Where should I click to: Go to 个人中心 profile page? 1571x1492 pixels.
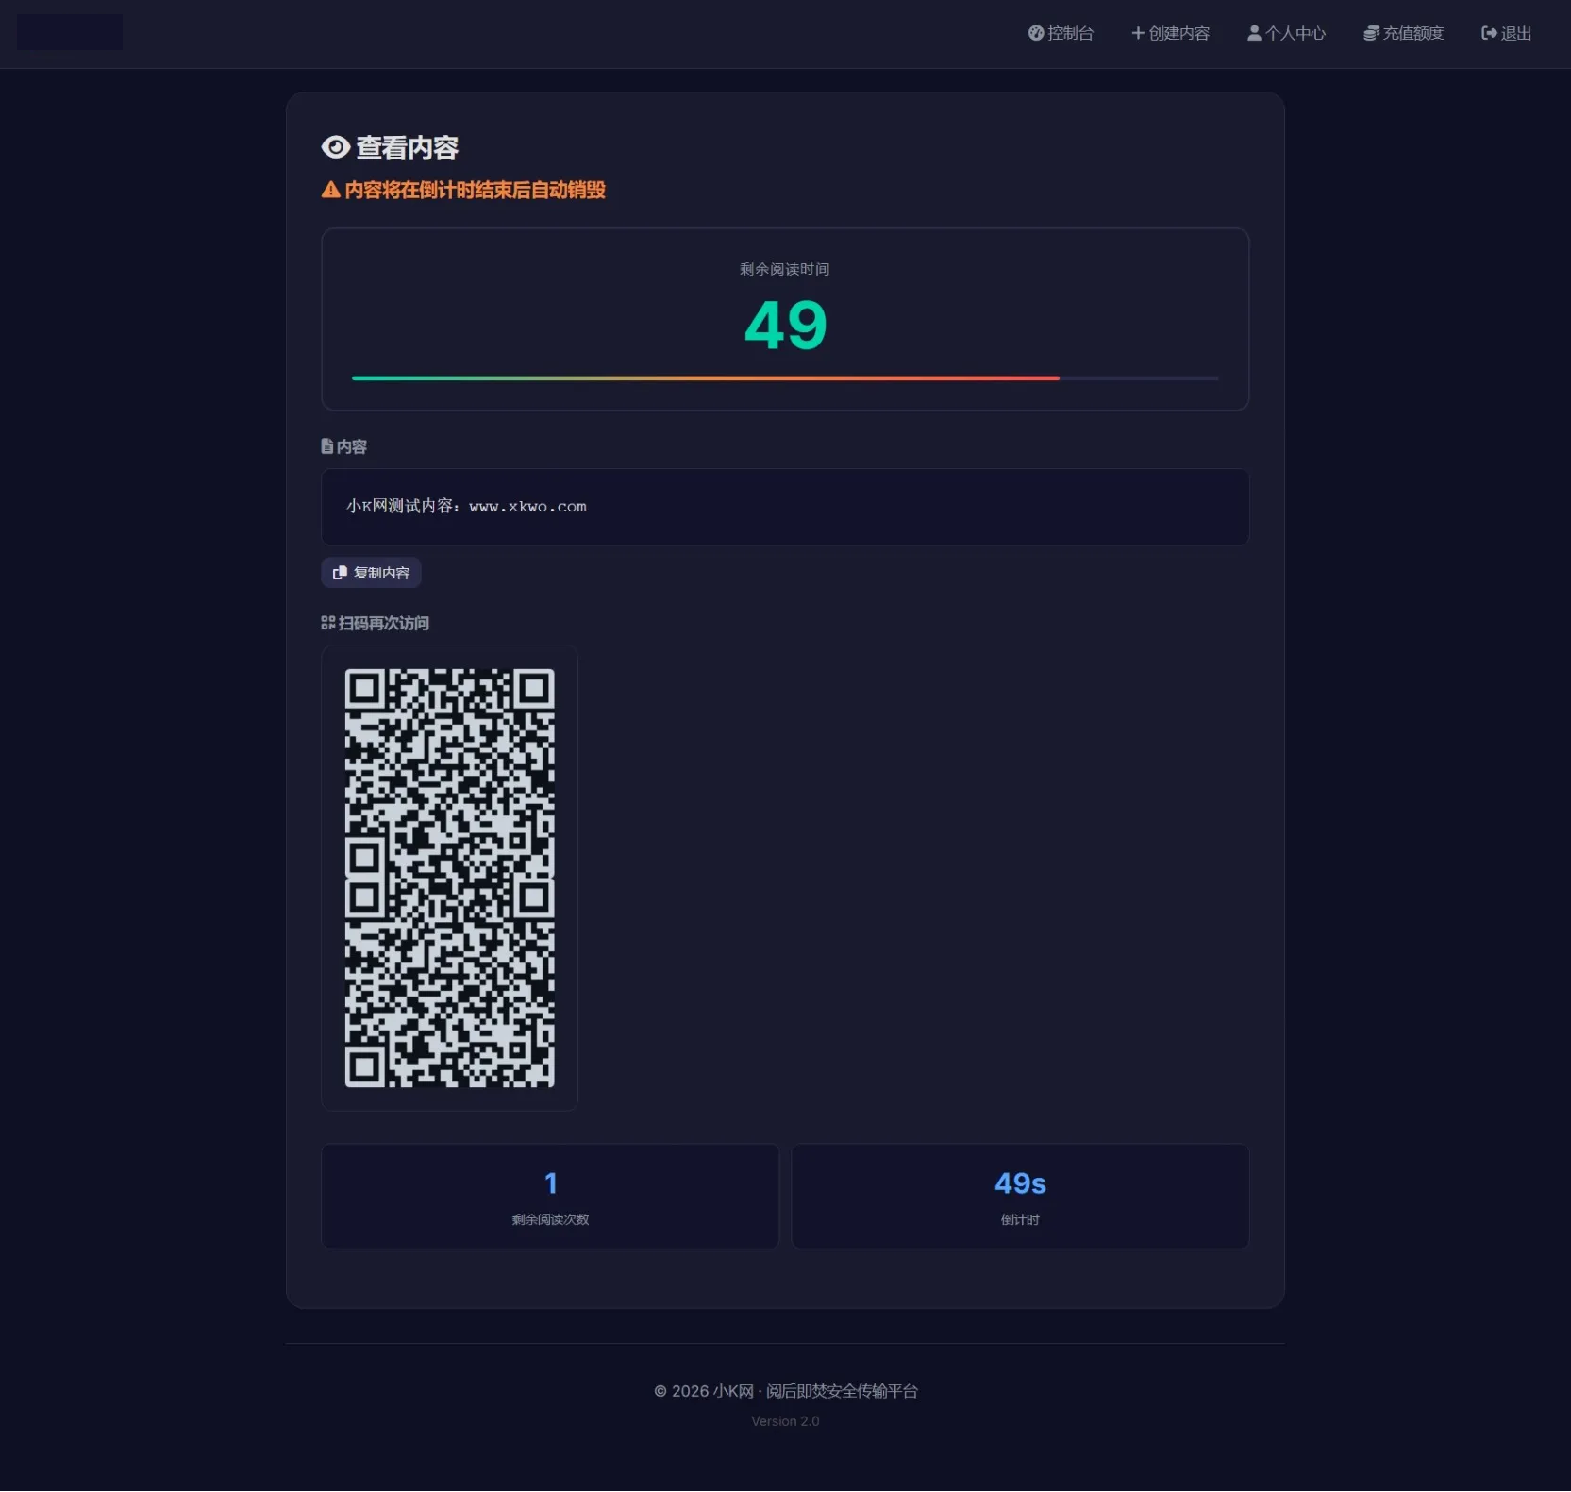tap(1286, 33)
